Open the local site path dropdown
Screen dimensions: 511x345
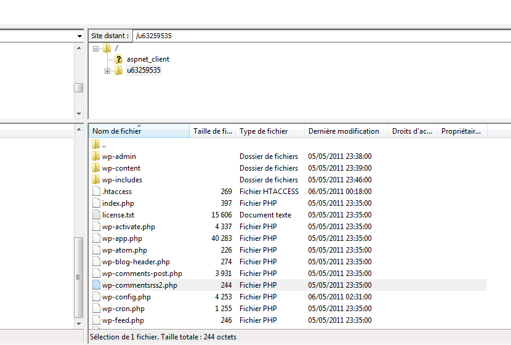pyautogui.click(x=79, y=36)
